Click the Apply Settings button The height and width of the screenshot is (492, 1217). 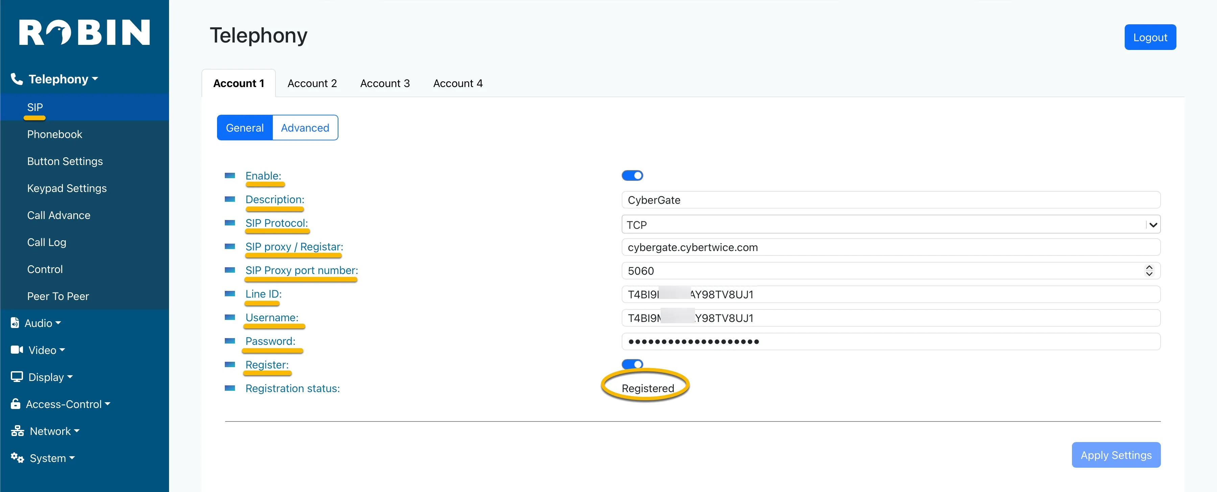1116,455
